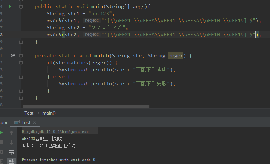Toggle soft-wrap in the console
Viewport: 270px width, 164px height.
11,152
